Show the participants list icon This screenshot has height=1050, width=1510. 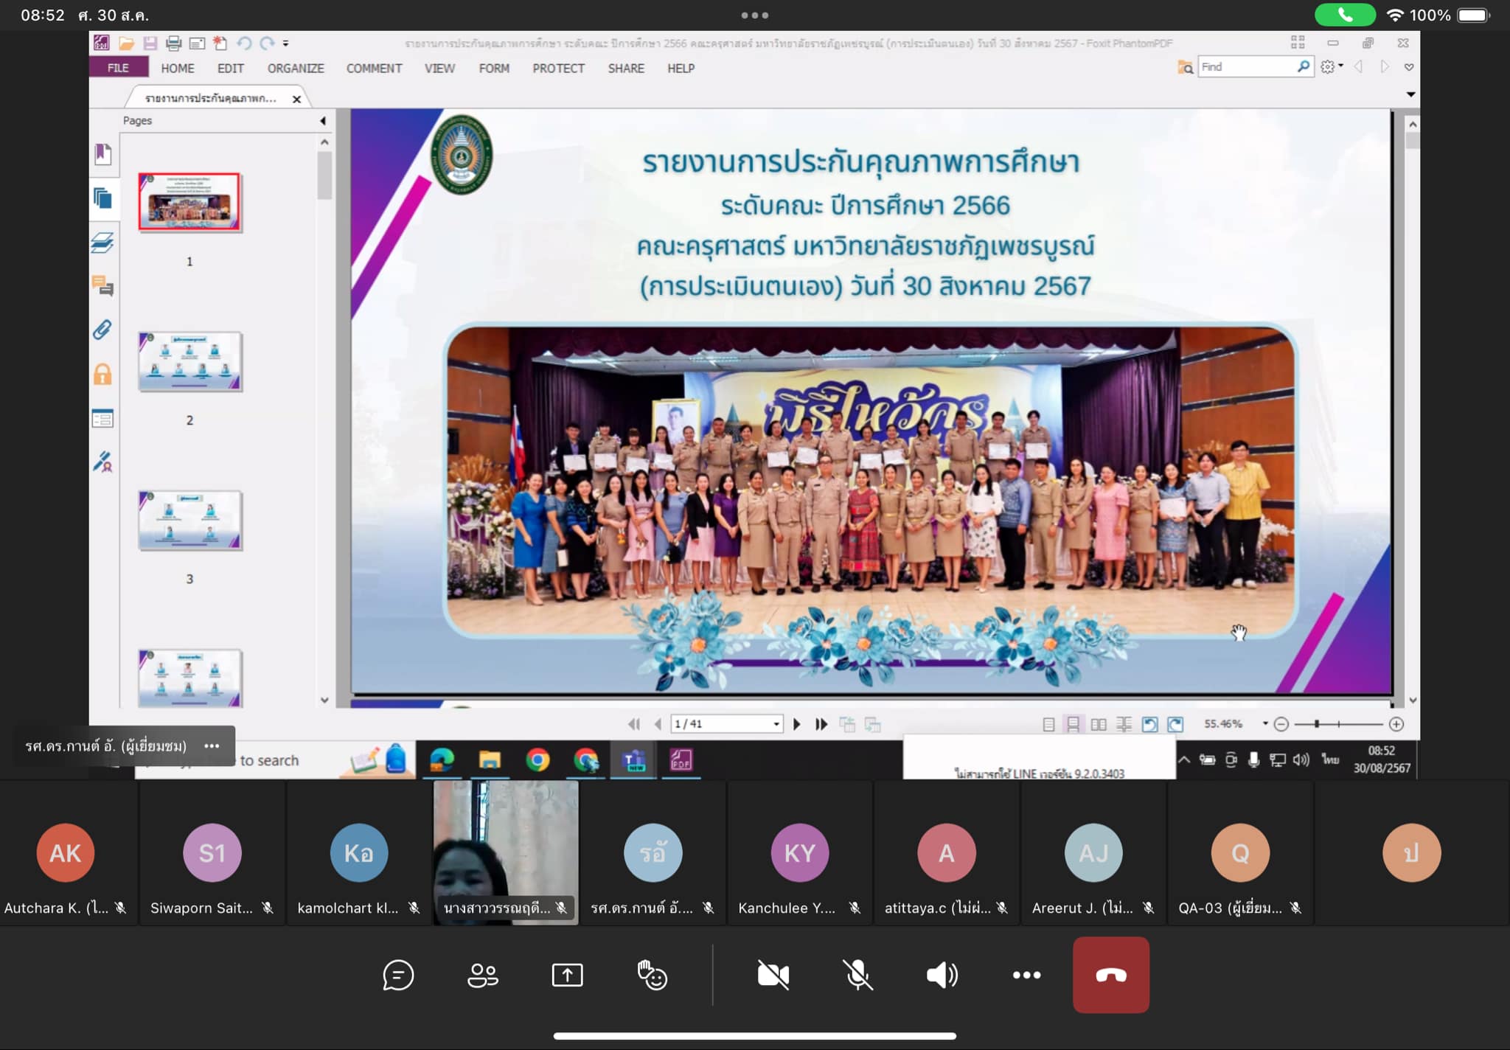(483, 975)
